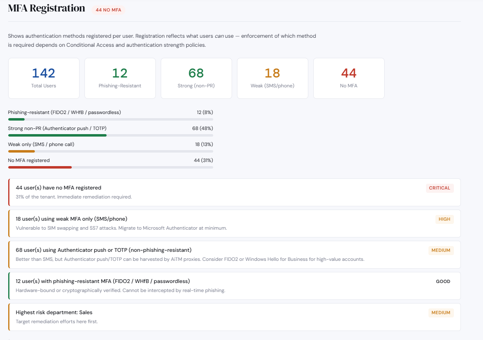Screen dimensions: 483x340
Task: Click the green phishing-resistant progress bar
Action: [16, 119]
